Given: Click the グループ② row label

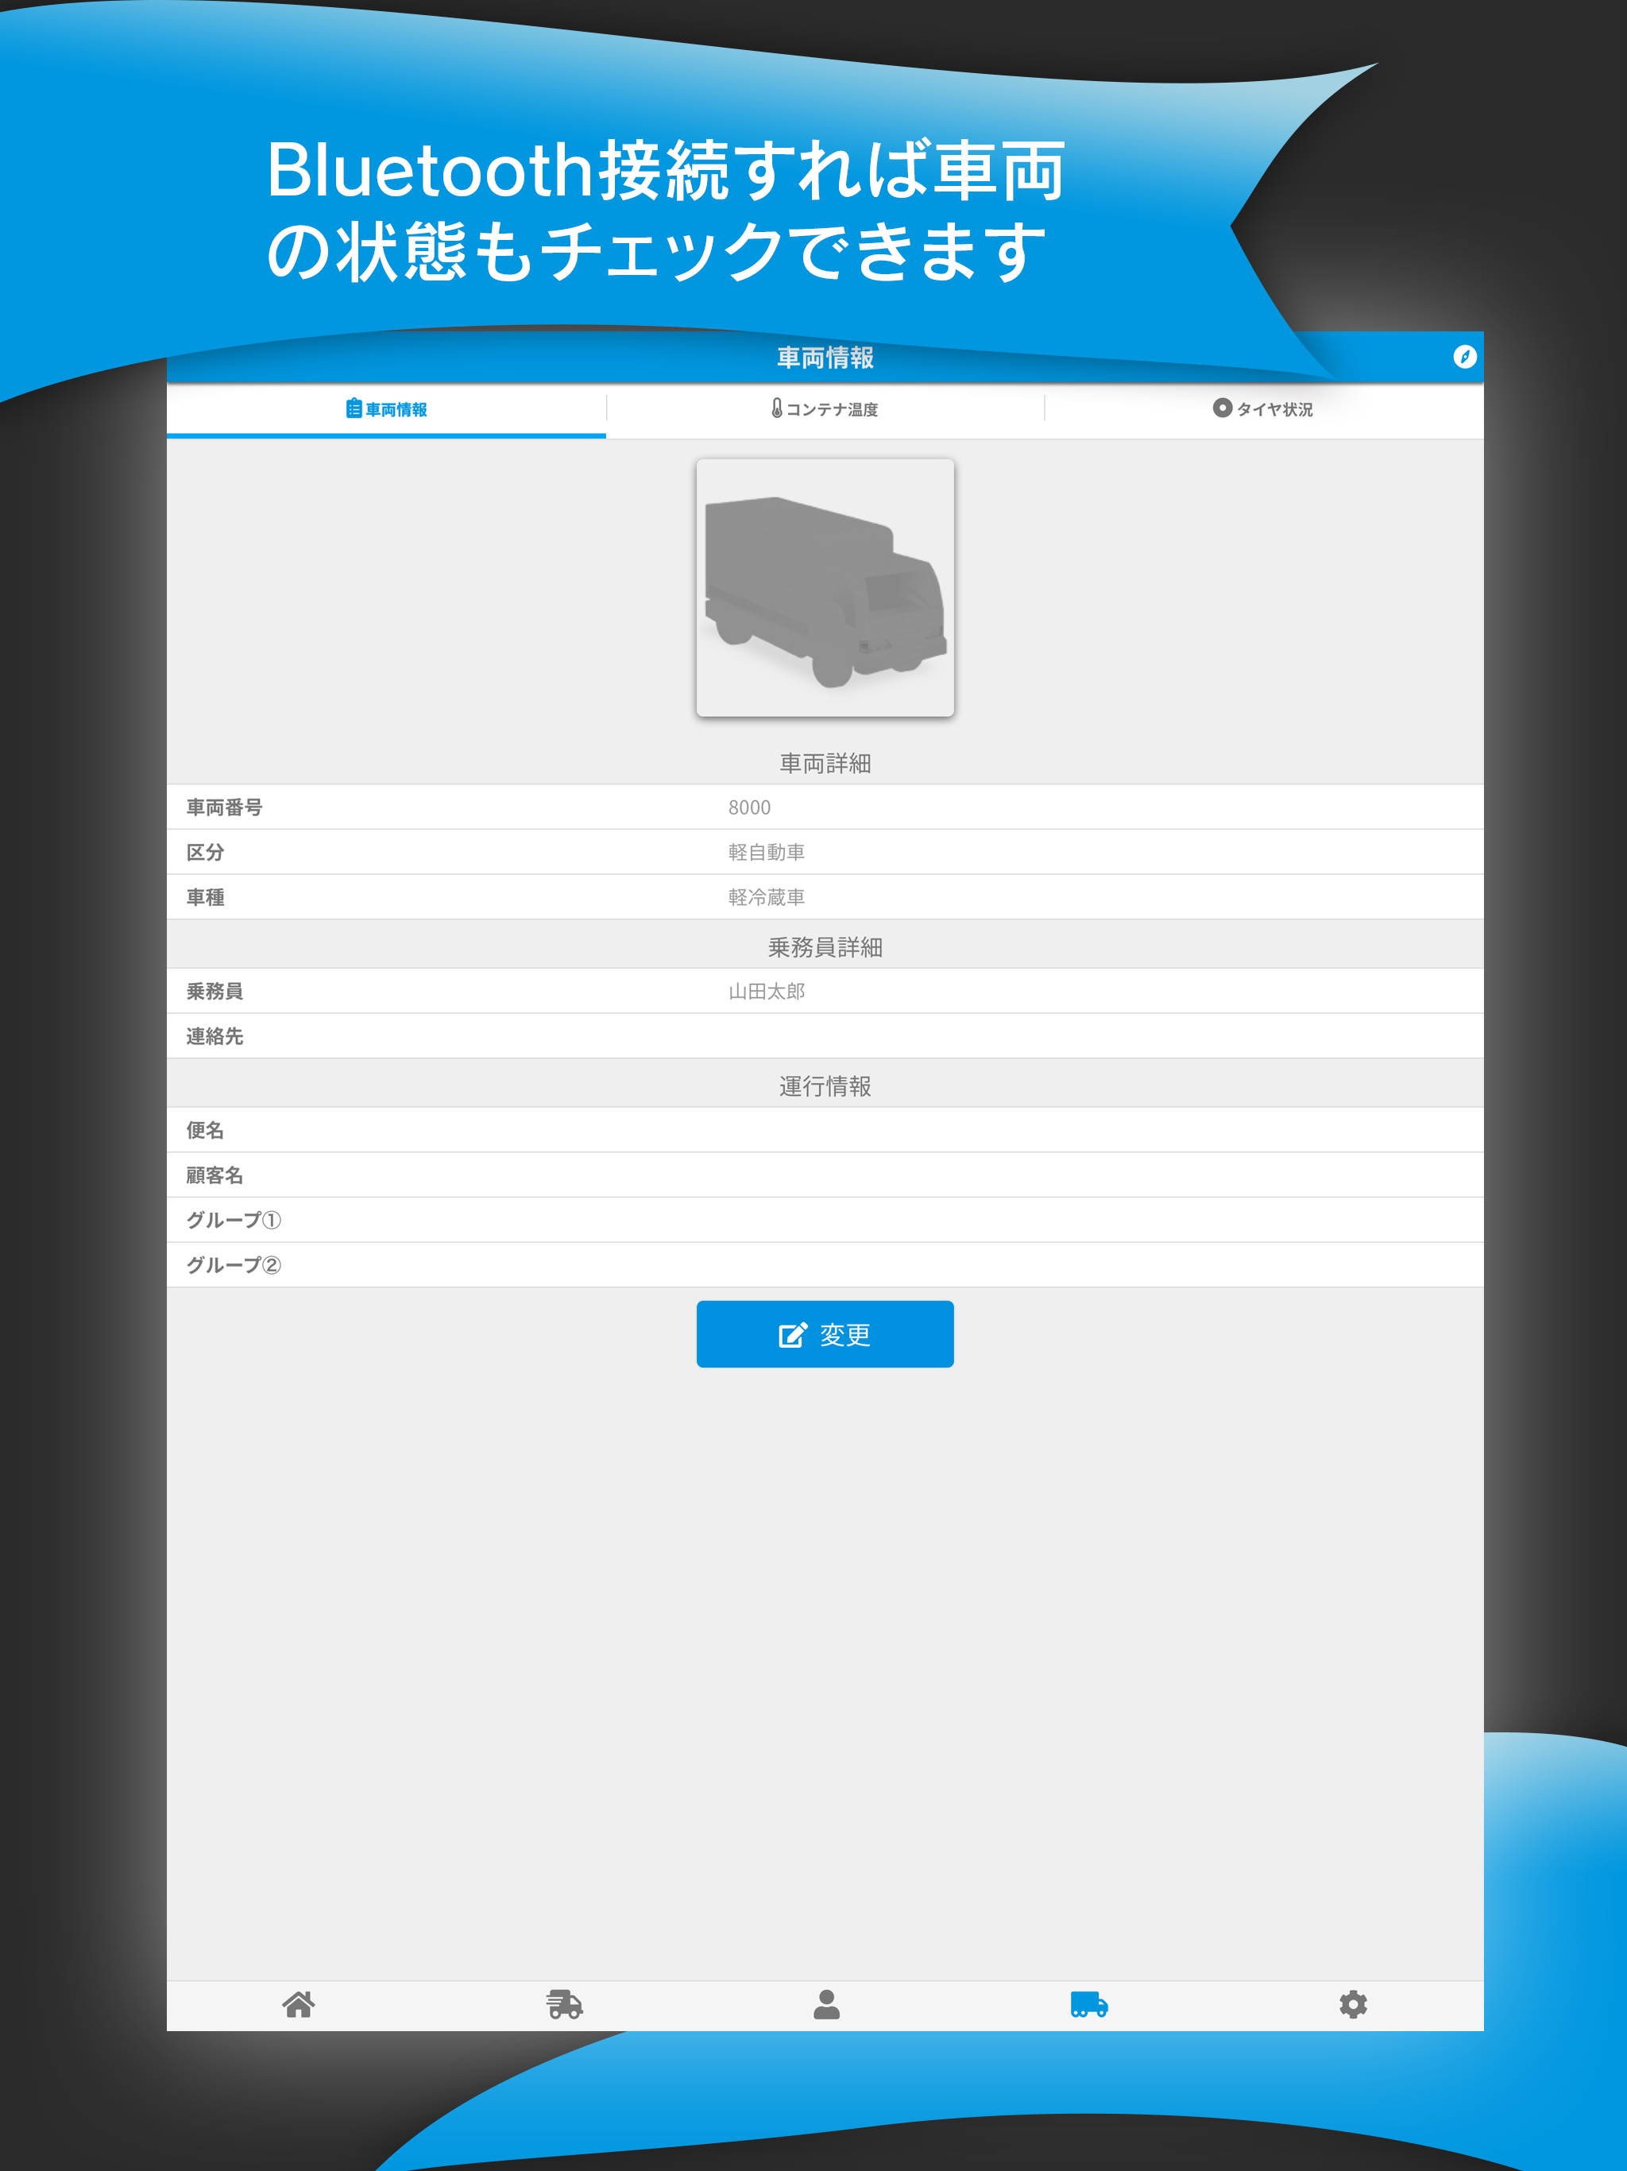Looking at the screenshot, I should coord(234,1266).
